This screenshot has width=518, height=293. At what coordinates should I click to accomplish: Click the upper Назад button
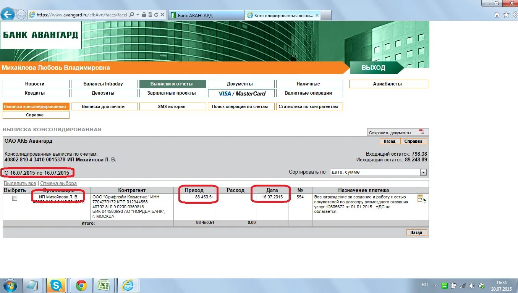[x=390, y=141]
